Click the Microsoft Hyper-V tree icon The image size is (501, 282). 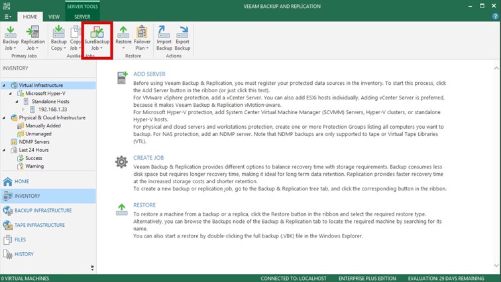click(21, 94)
